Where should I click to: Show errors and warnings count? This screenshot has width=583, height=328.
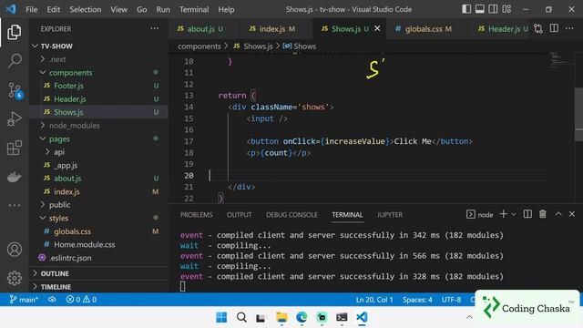[81, 300]
